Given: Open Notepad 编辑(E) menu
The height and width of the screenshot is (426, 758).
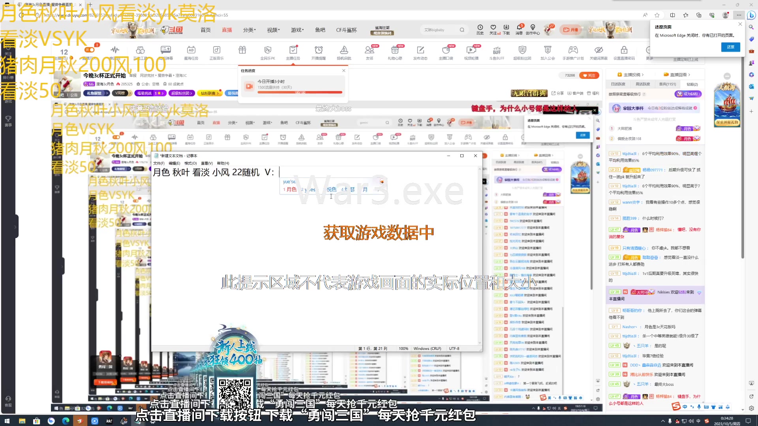Looking at the screenshot, I should tap(174, 163).
